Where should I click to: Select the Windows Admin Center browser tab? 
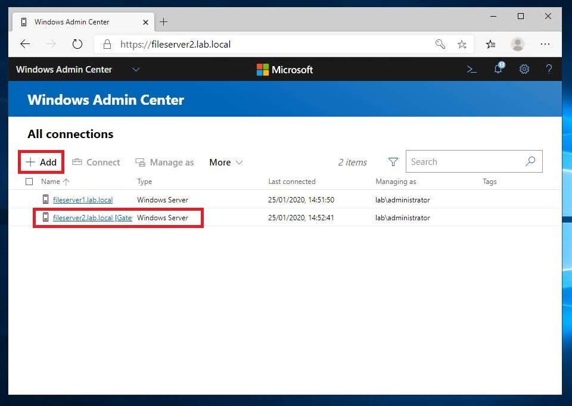point(83,22)
